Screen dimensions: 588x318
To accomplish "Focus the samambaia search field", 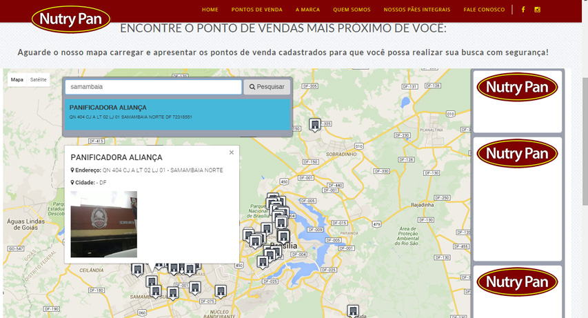I will 153,87.
